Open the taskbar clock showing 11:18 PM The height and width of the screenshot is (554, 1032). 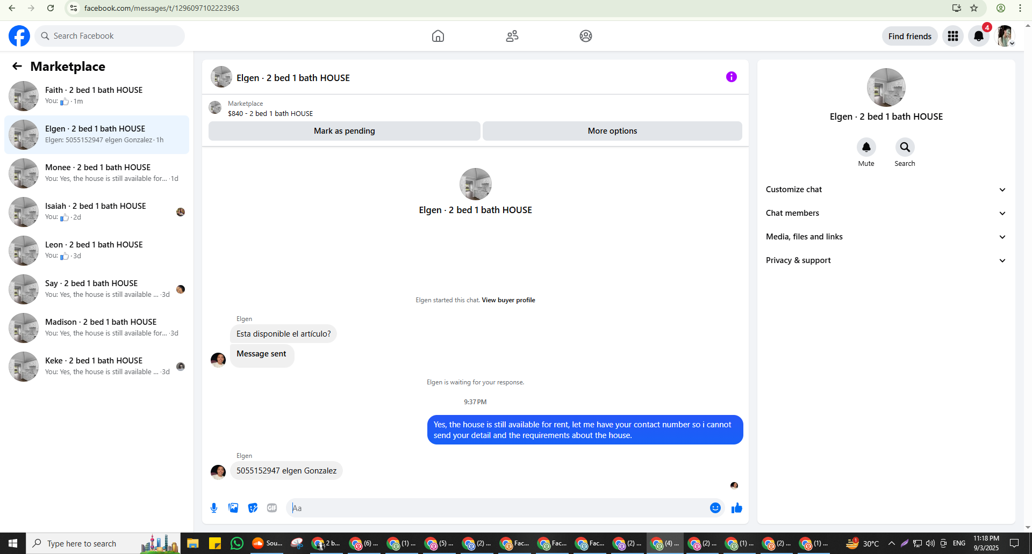[x=986, y=543]
